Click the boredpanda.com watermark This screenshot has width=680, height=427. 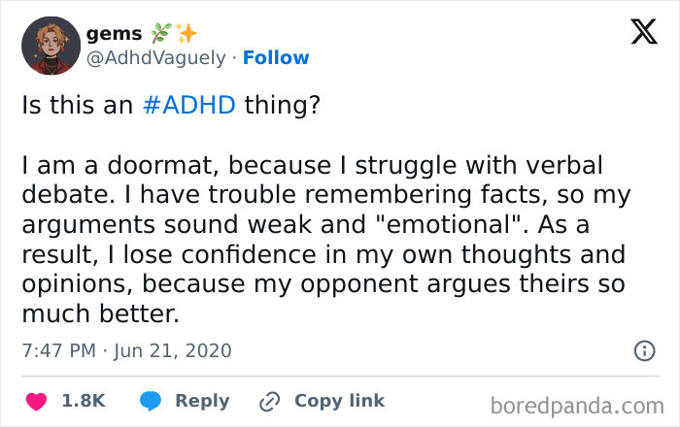(x=577, y=407)
